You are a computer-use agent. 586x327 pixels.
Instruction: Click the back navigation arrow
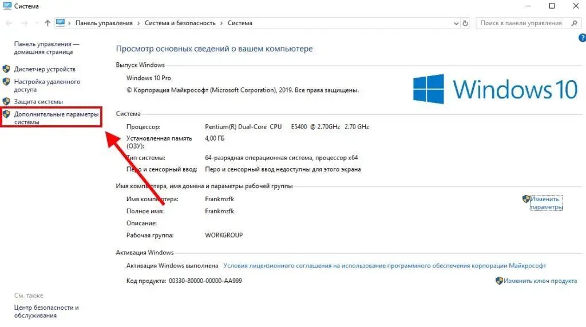9,23
